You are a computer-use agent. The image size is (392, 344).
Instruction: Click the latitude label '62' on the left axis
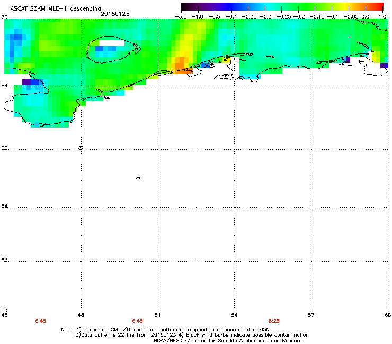[x=4, y=260]
